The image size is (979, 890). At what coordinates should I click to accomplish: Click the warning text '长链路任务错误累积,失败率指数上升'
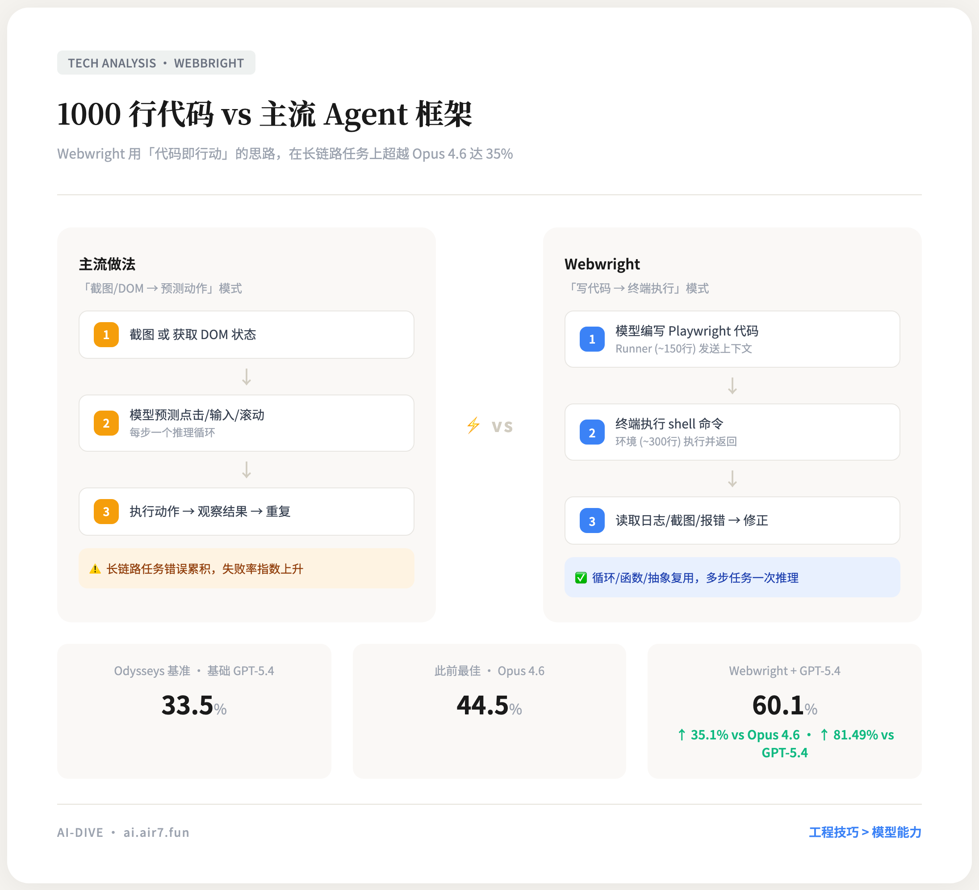click(205, 569)
